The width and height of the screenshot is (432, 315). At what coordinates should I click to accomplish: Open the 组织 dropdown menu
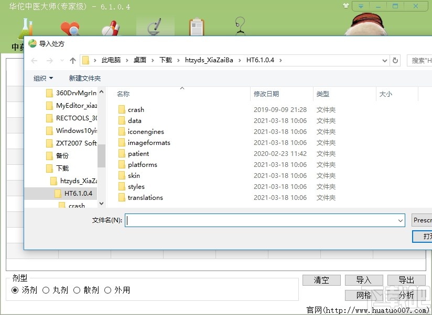pyautogui.click(x=42, y=78)
